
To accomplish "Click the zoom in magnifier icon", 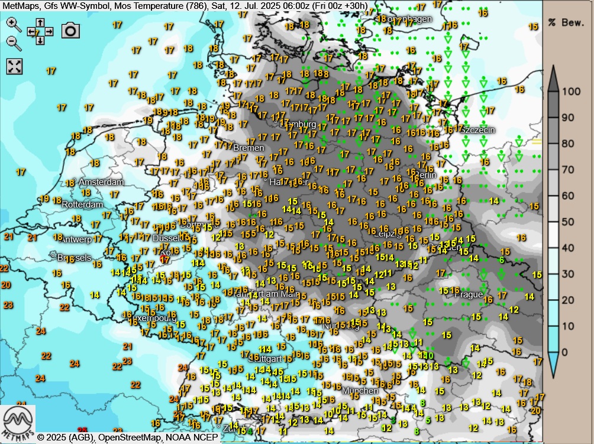I will pos(14,24).
